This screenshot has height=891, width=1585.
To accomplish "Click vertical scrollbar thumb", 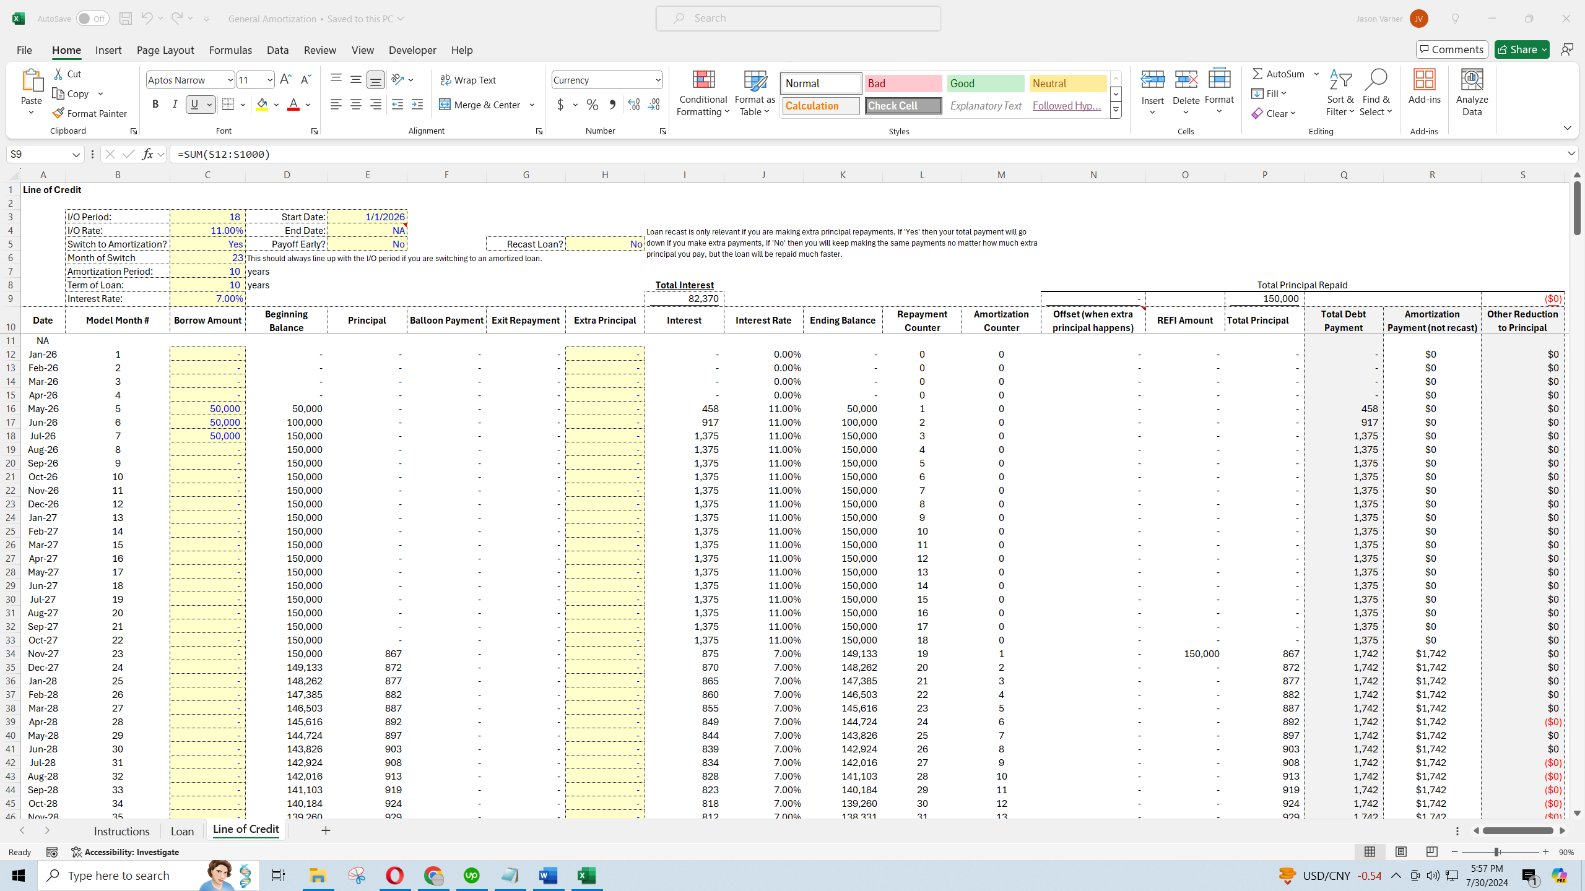I will pos(1576,207).
